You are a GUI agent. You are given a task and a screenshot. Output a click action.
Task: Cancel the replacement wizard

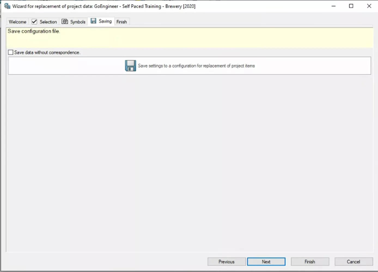pyautogui.click(x=353, y=262)
